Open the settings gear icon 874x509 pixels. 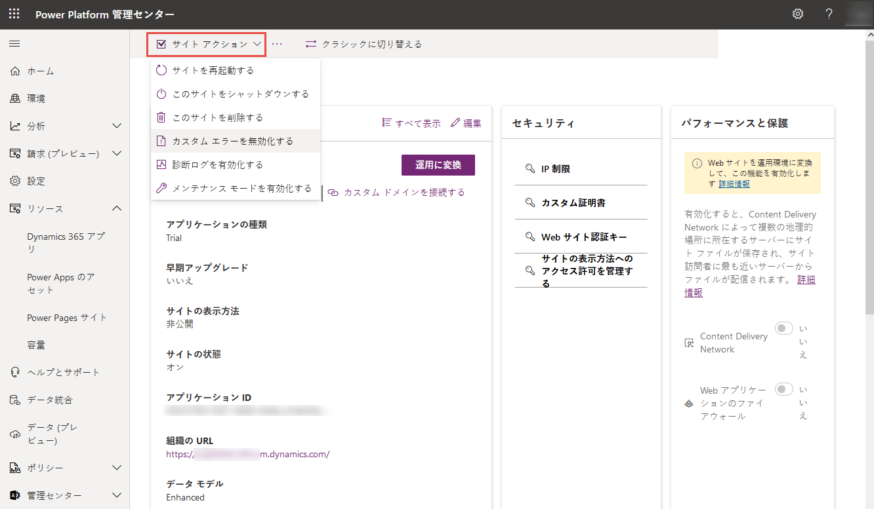[x=798, y=14]
